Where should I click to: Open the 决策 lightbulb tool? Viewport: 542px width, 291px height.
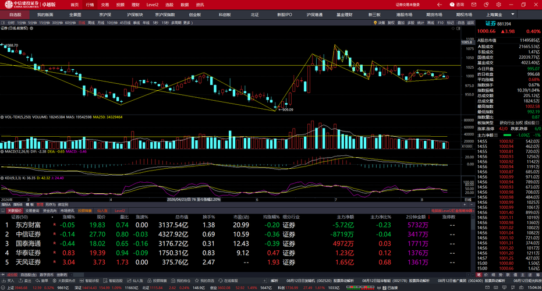[379, 23]
